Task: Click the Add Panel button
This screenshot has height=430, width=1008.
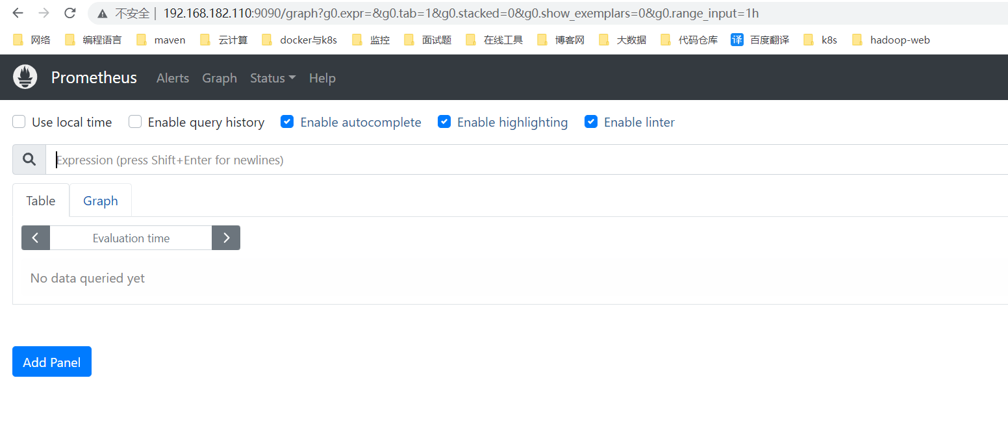Action: 52,362
